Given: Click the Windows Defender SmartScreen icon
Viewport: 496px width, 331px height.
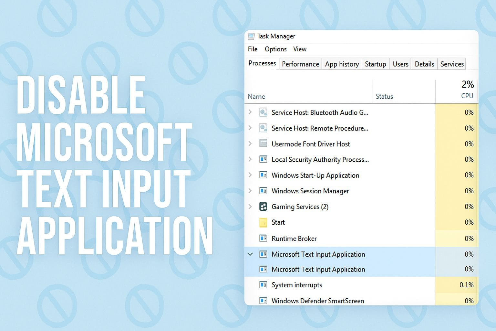Looking at the screenshot, I should (x=263, y=301).
